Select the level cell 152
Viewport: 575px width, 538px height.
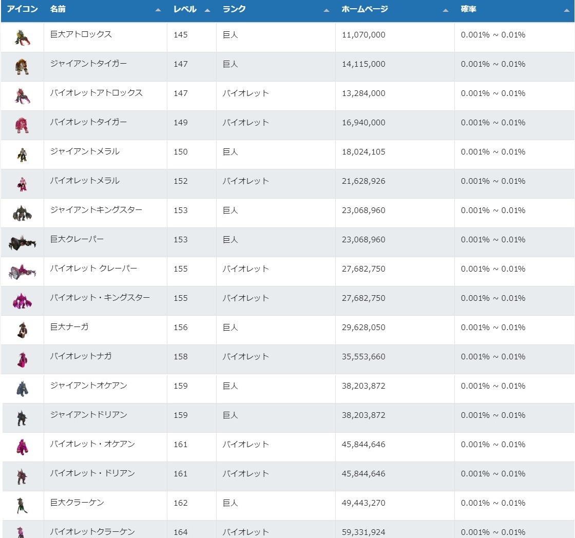click(x=181, y=181)
